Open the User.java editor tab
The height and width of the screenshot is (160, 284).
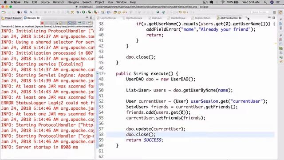click(x=155, y=18)
